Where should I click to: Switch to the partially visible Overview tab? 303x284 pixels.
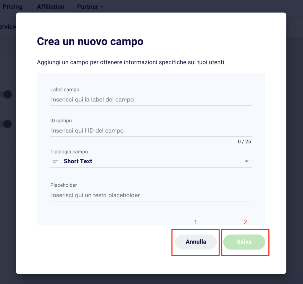coord(8,27)
